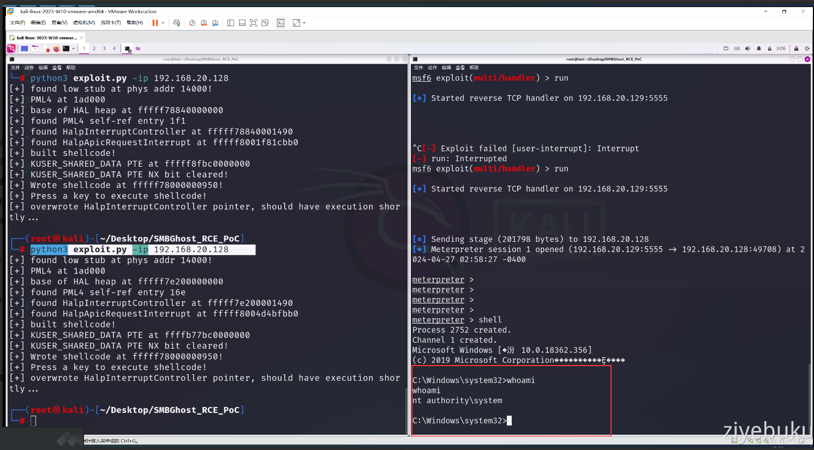Viewport: 814px width, 450px height.
Task: Open right terminal 文件 menu
Action: [418, 68]
